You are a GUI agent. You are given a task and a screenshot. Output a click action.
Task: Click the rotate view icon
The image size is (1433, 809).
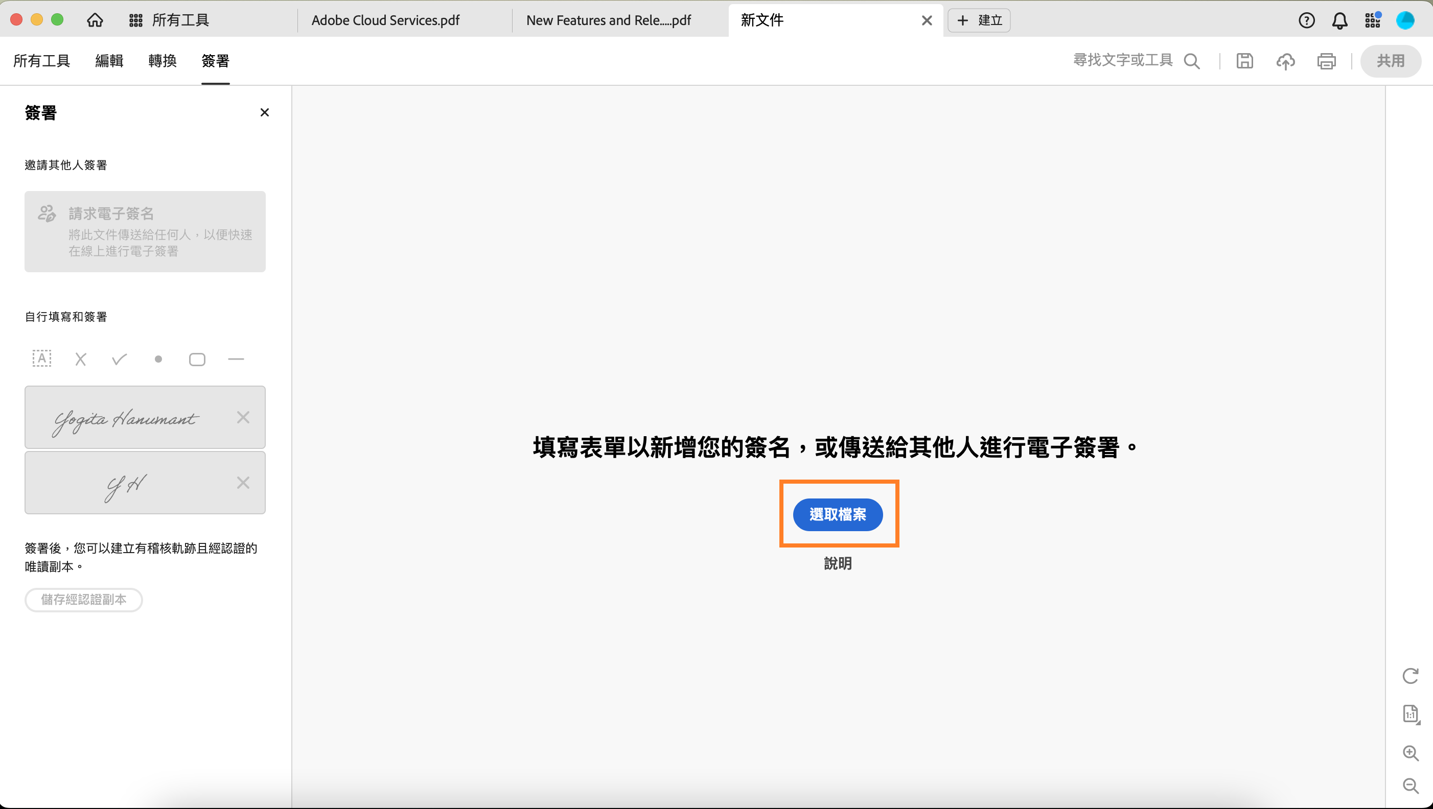coord(1410,676)
